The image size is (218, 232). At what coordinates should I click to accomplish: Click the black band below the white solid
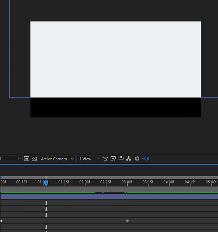pos(116,107)
